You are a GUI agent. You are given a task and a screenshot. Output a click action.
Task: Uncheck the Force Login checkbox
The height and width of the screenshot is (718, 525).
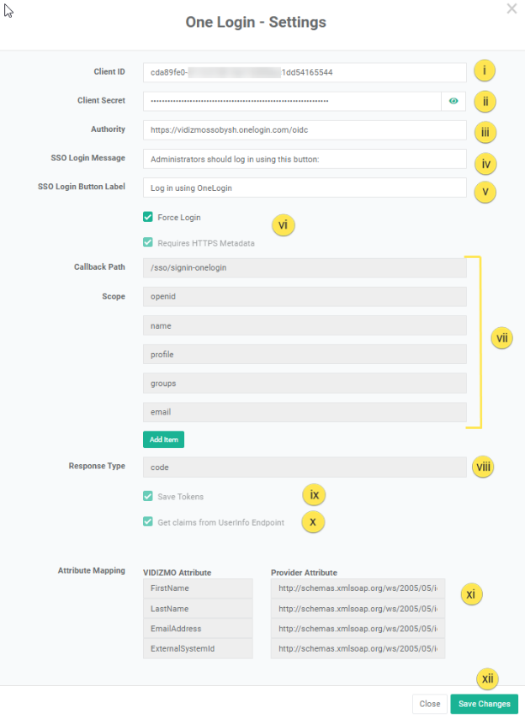pyautogui.click(x=148, y=217)
